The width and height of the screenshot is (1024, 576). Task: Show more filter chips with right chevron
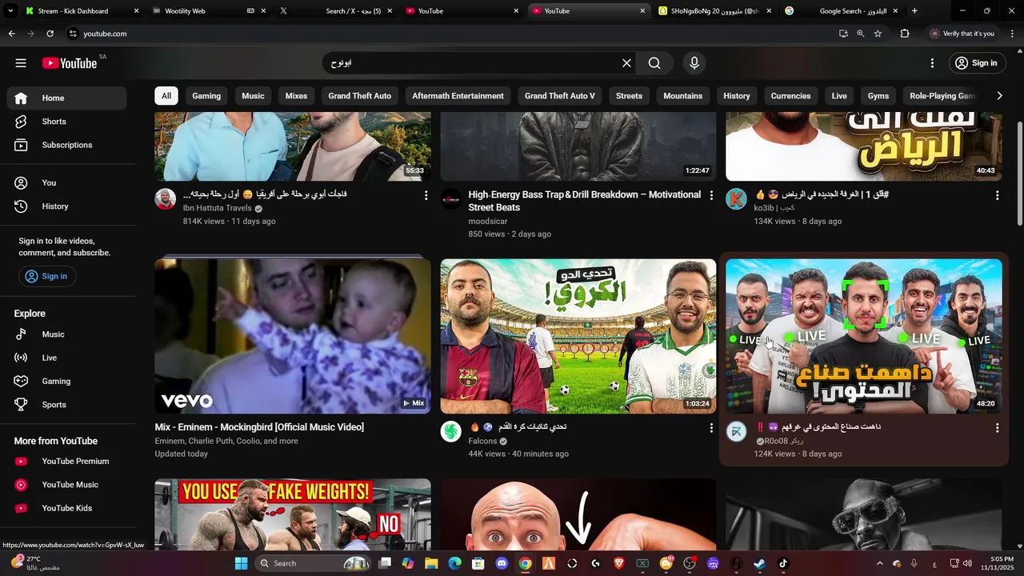click(999, 96)
